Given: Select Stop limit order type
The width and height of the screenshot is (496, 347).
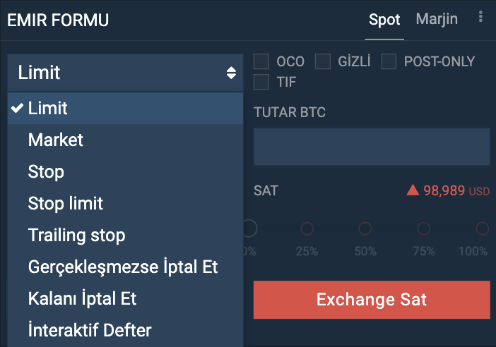Looking at the screenshot, I should [125, 203].
